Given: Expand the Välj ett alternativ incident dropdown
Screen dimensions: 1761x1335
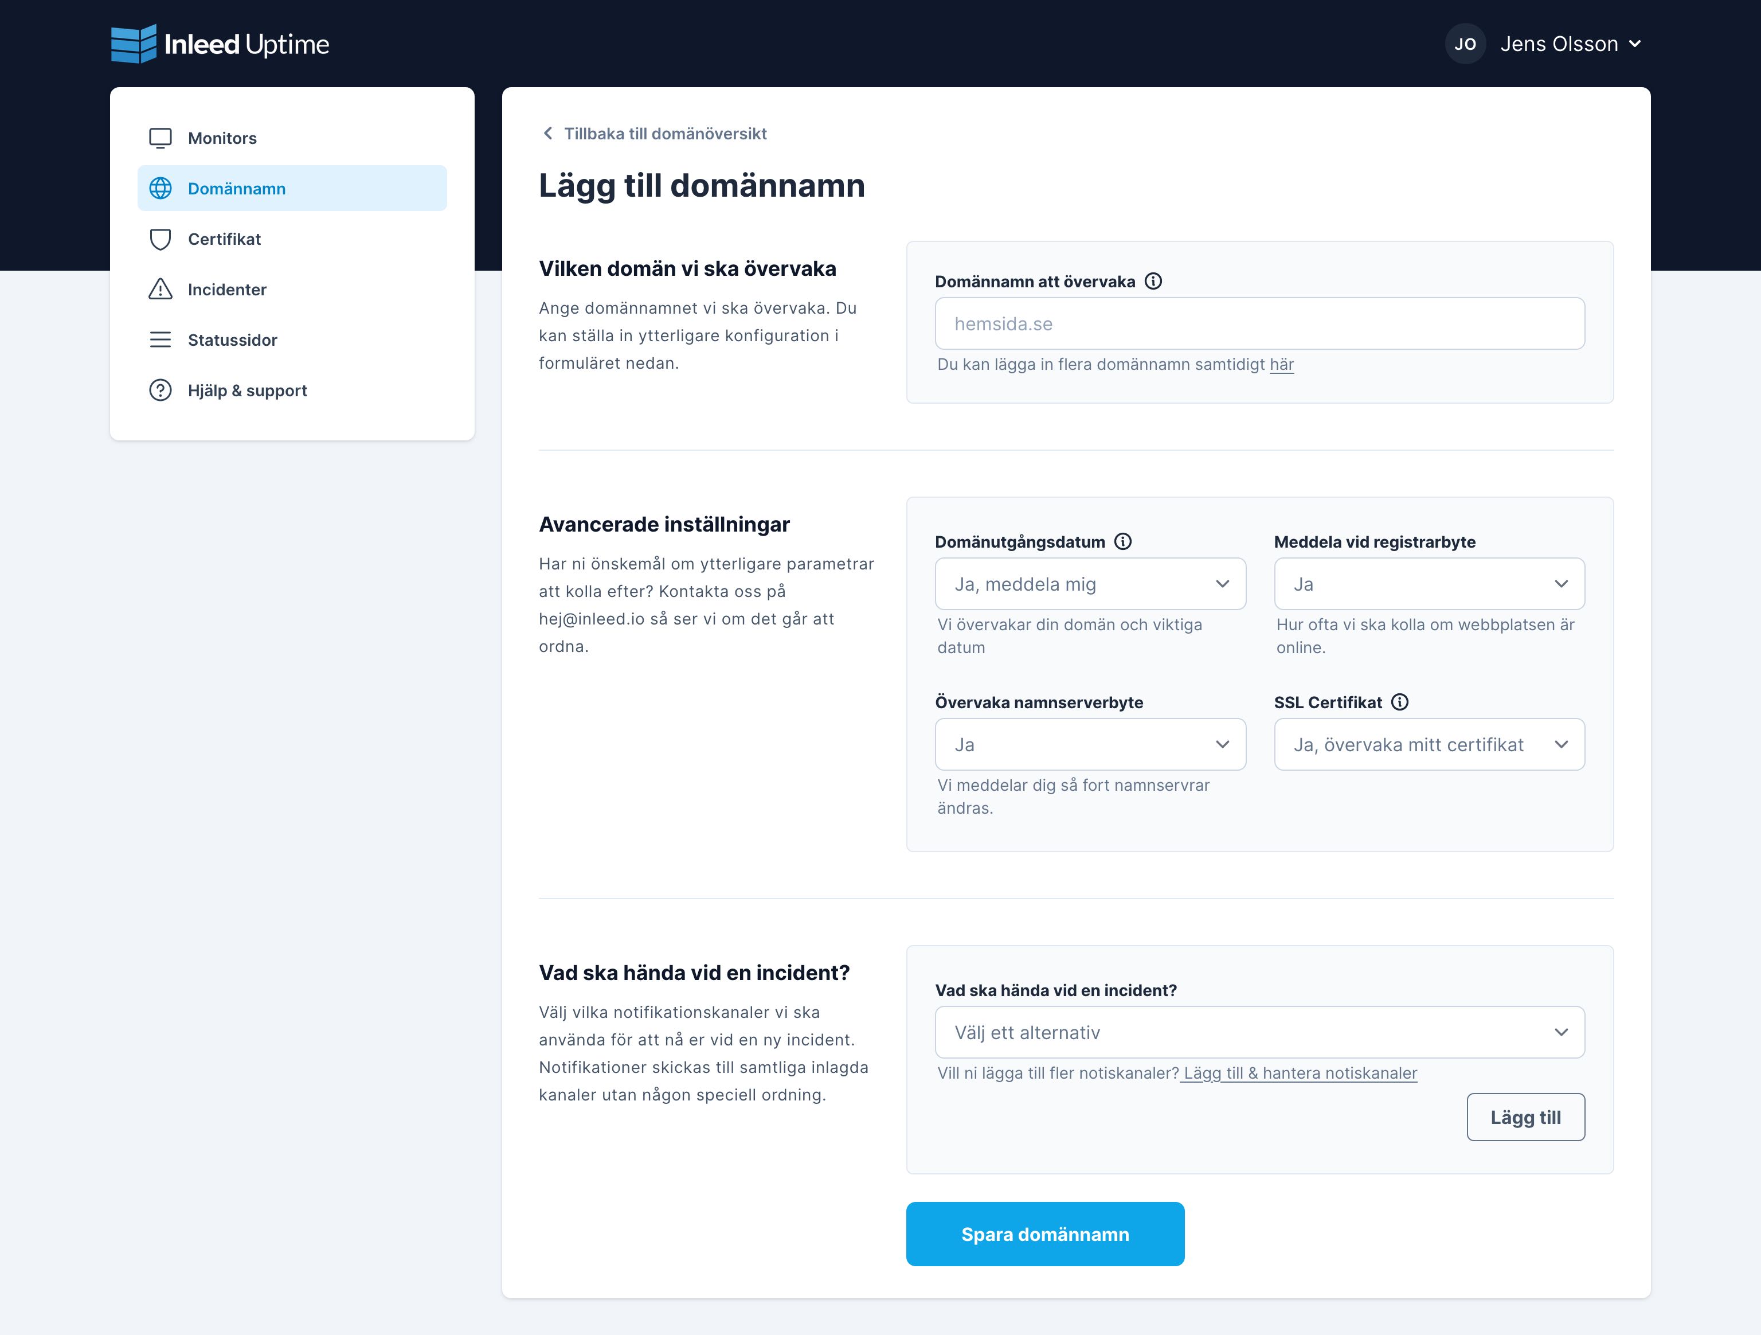Looking at the screenshot, I should 1259,1032.
